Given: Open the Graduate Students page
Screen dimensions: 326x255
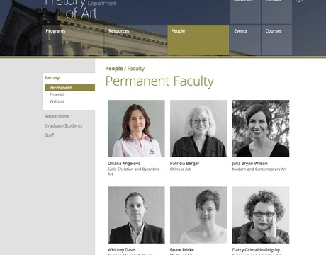Looking at the screenshot, I should (x=64, y=125).
